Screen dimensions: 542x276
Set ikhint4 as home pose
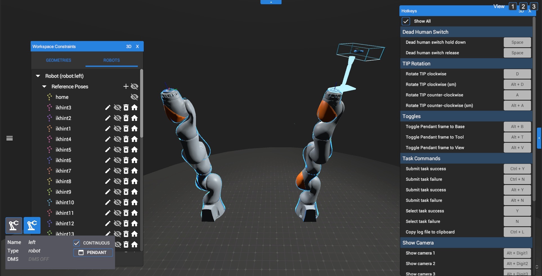point(134,139)
